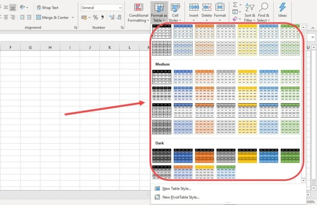Choose the gold Dark table style in first Dark row
This screenshot has height=205, width=317.
tap(247, 156)
